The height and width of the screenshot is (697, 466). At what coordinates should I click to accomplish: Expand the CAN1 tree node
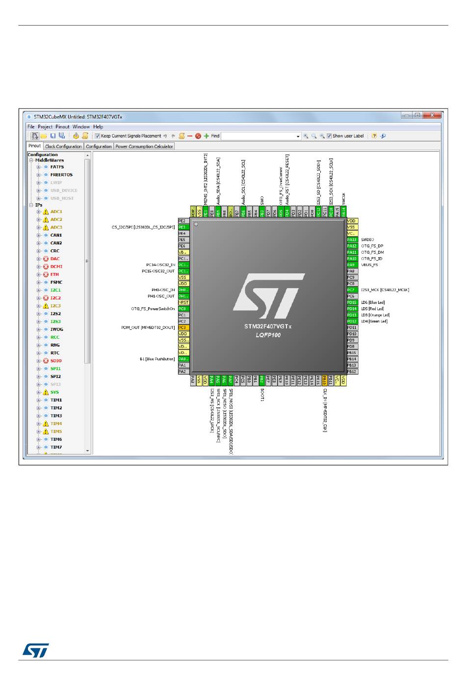click(39, 235)
